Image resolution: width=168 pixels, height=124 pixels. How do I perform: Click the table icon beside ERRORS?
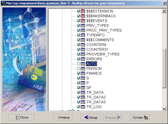[83, 59]
